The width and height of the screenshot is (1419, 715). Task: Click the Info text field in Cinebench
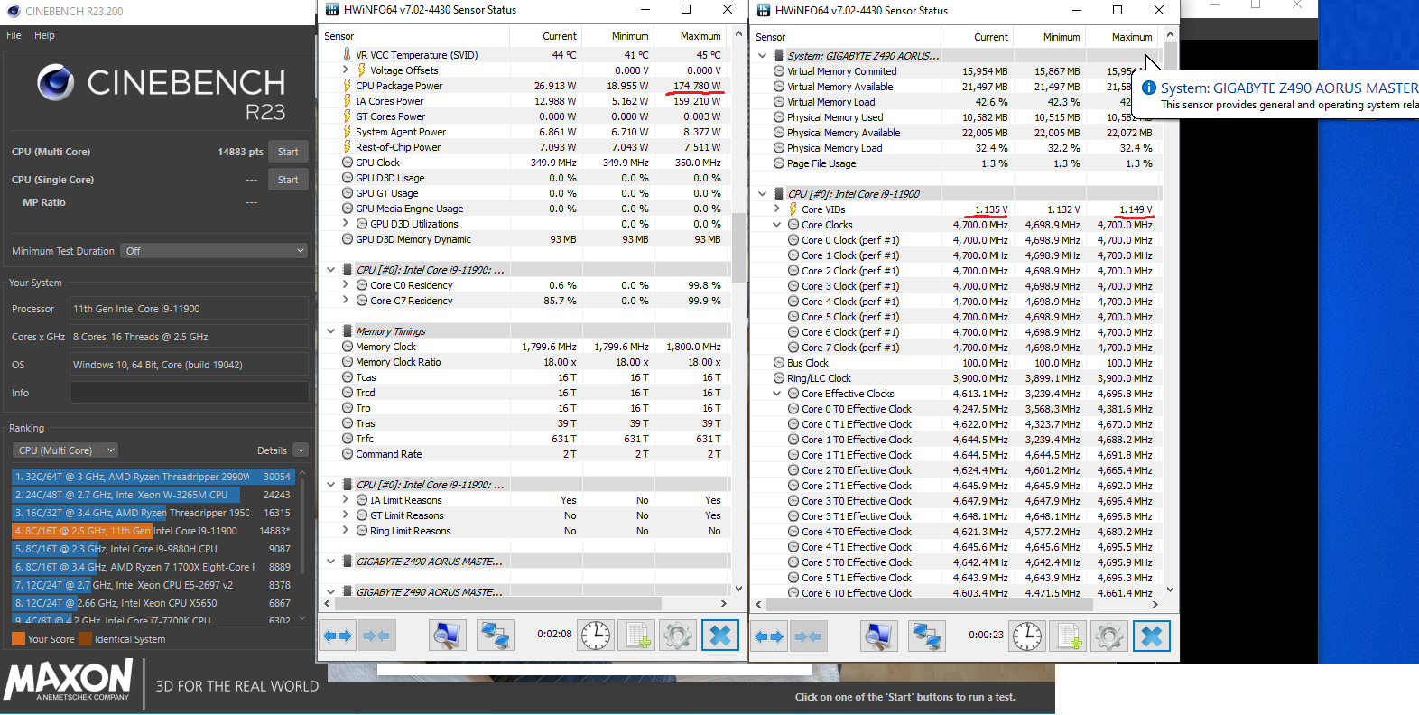point(190,393)
